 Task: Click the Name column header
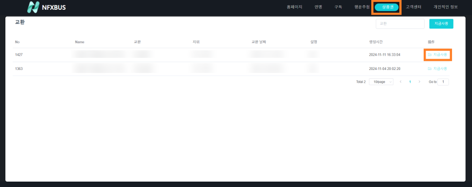coord(80,42)
